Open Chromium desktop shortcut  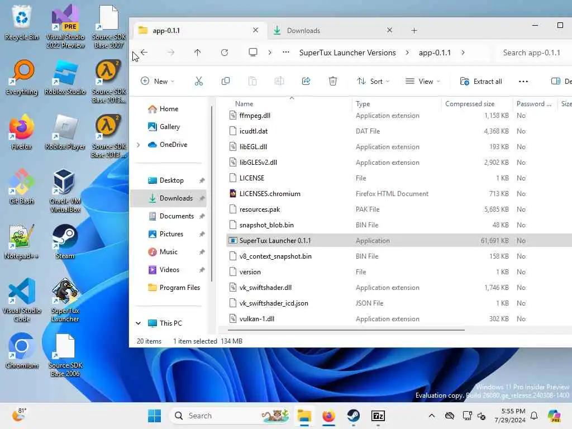pyautogui.click(x=22, y=351)
